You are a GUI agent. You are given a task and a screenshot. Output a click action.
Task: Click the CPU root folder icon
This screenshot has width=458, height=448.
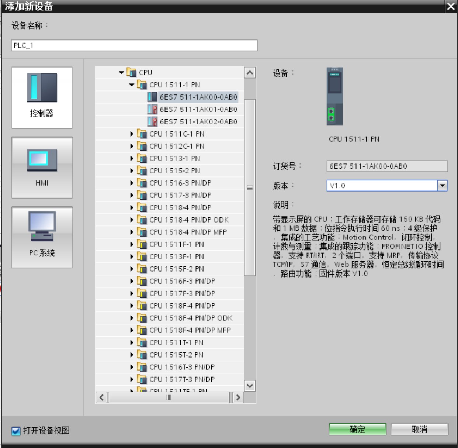point(132,72)
